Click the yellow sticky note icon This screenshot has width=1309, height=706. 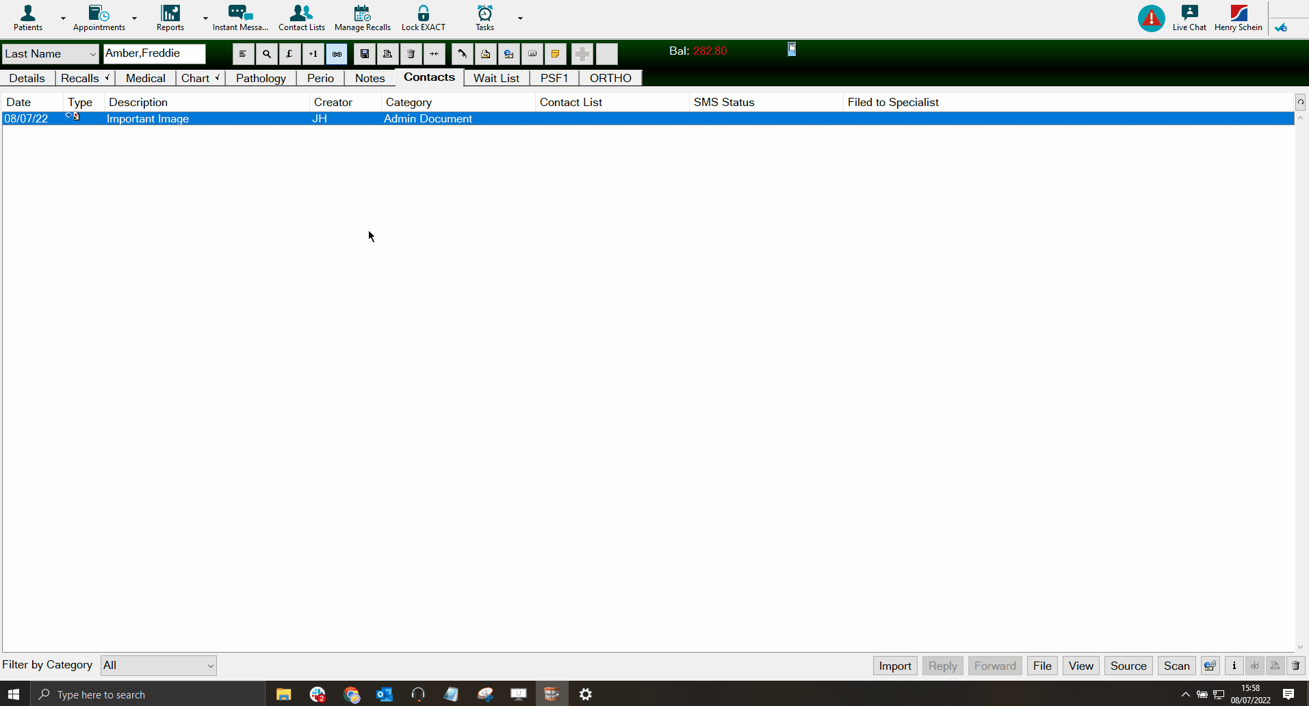click(x=556, y=54)
